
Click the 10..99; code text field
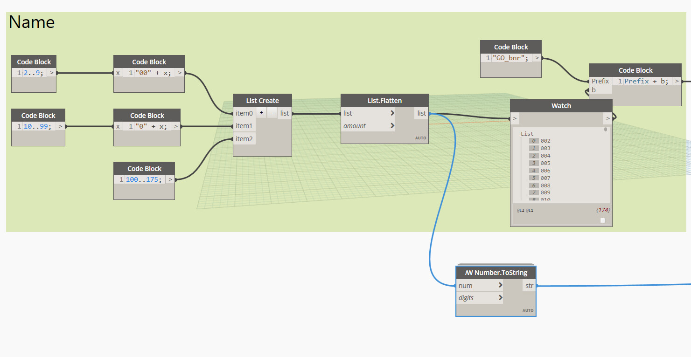(39, 126)
